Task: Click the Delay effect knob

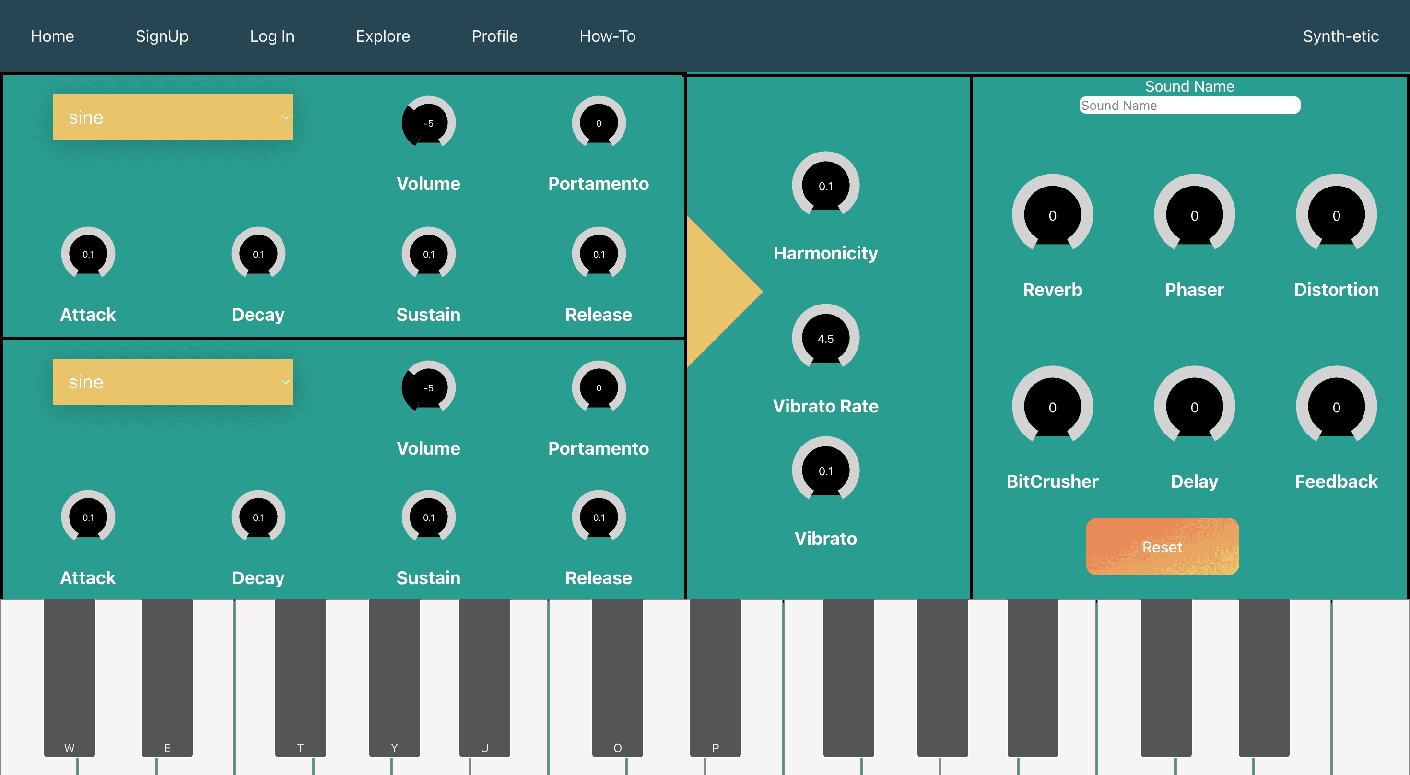Action: 1194,407
